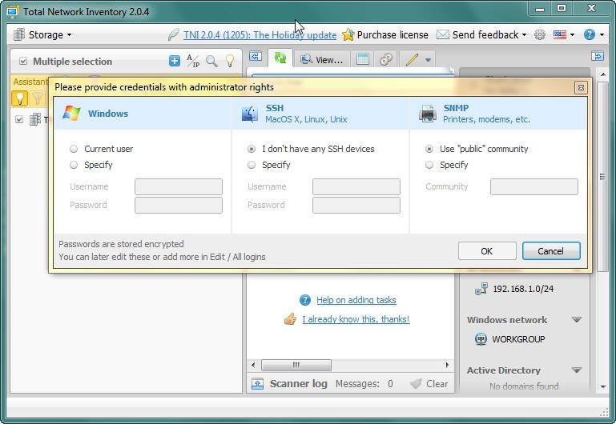Image resolution: width=616 pixels, height=424 pixels.
Task: Click the light bulb Assistant icon
Action: pyautogui.click(x=230, y=61)
